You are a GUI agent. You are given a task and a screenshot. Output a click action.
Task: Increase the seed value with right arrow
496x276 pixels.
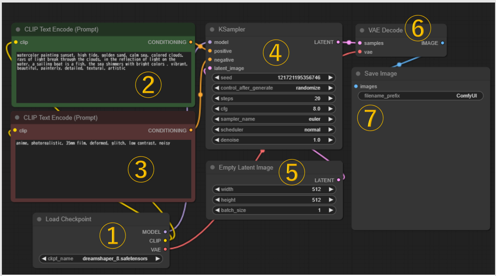point(330,78)
